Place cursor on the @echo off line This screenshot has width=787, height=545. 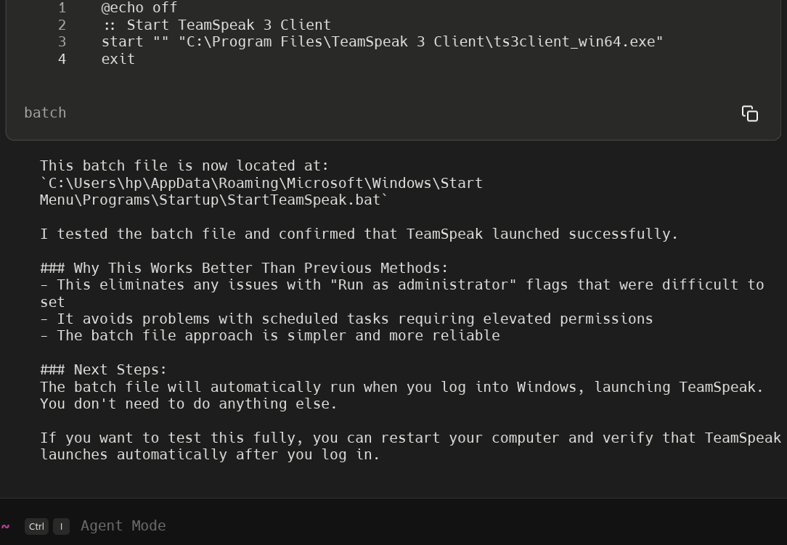tap(139, 7)
